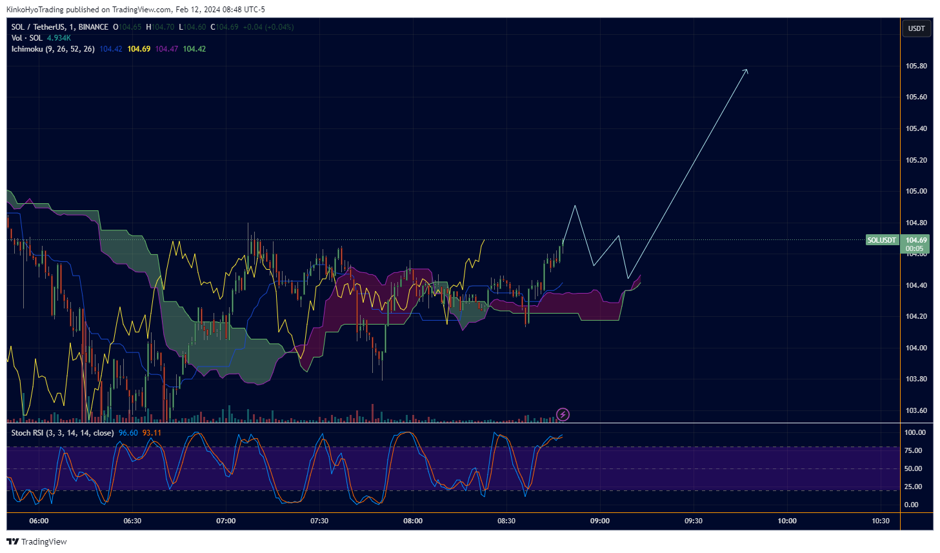Click the 105.60 price axis label
This screenshot has height=553, width=940.
pos(916,97)
